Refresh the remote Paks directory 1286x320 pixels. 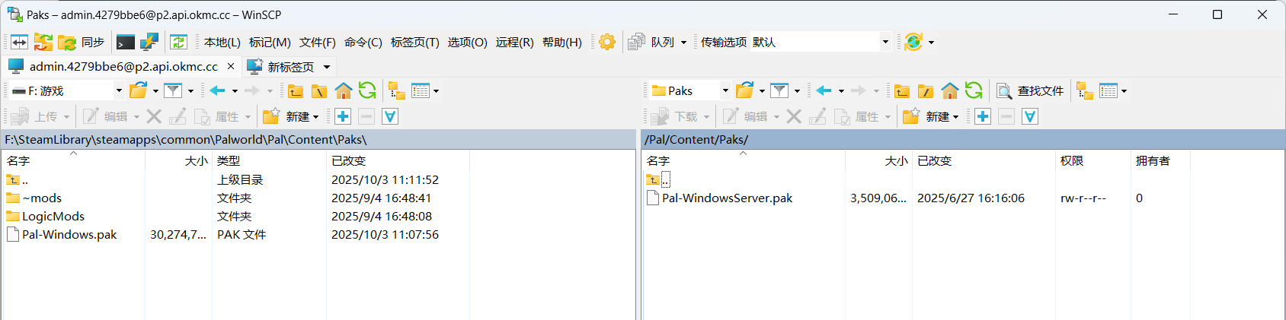pyautogui.click(x=974, y=91)
